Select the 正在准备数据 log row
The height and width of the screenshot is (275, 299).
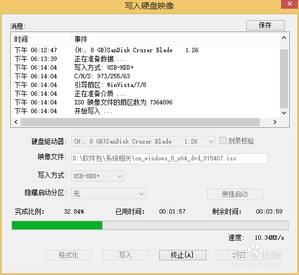145,59
